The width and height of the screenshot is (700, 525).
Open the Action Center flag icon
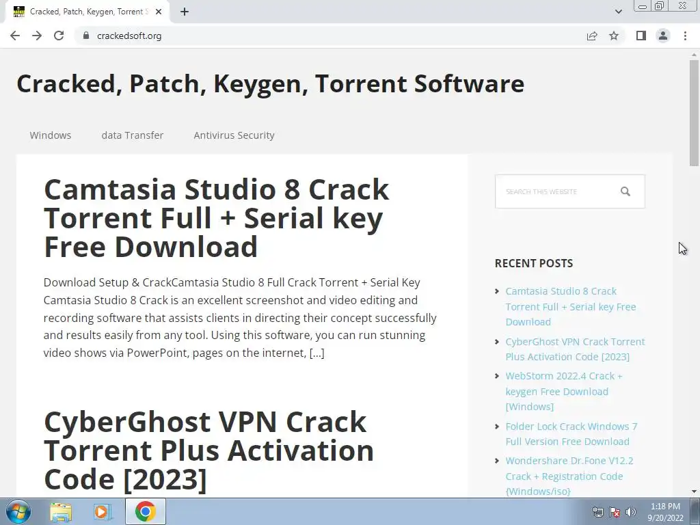pyautogui.click(x=615, y=512)
